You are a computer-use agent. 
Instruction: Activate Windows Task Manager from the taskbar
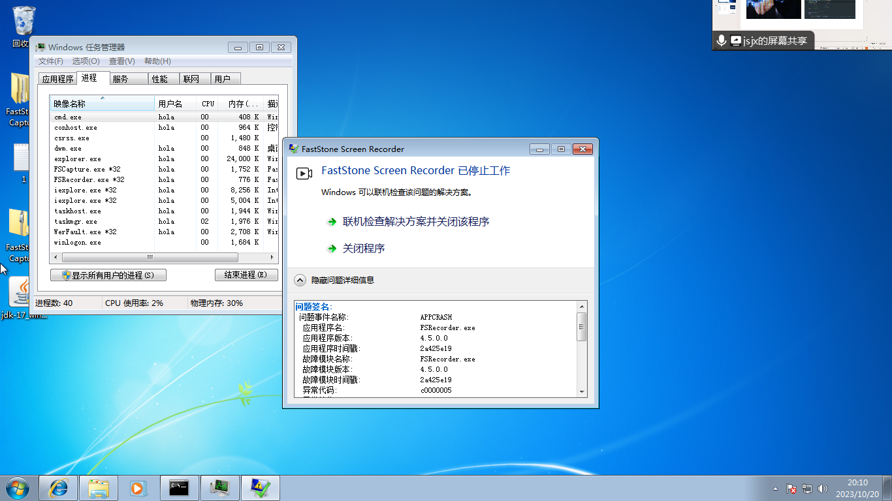pyautogui.click(x=219, y=488)
